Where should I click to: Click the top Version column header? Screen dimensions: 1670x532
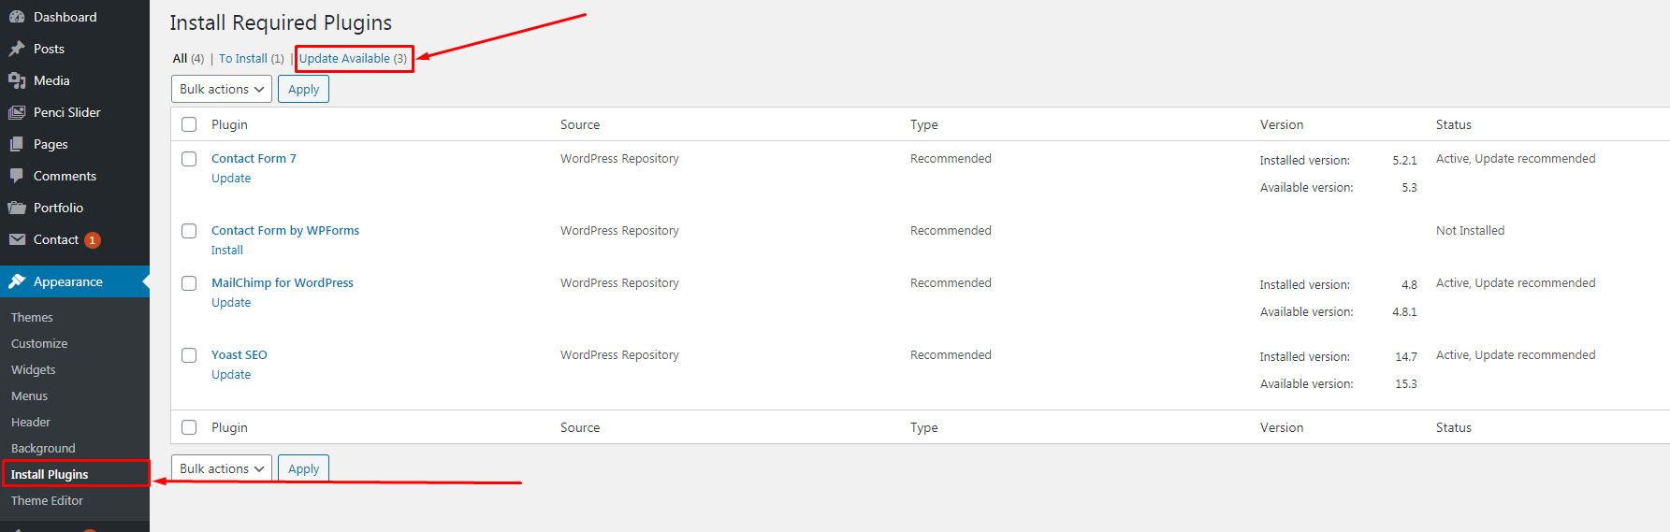pyautogui.click(x=1282, y=124)
